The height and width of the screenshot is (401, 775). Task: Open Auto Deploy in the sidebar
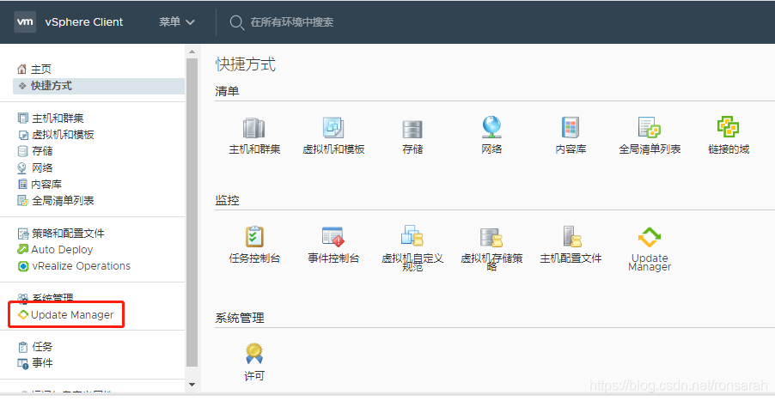tap(55, 249)
